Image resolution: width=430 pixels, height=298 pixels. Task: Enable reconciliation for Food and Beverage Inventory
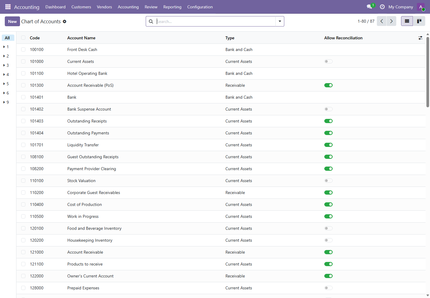pos(328,228)
